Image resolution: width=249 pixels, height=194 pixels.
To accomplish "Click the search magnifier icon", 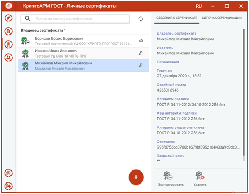I will coord(28,18).
